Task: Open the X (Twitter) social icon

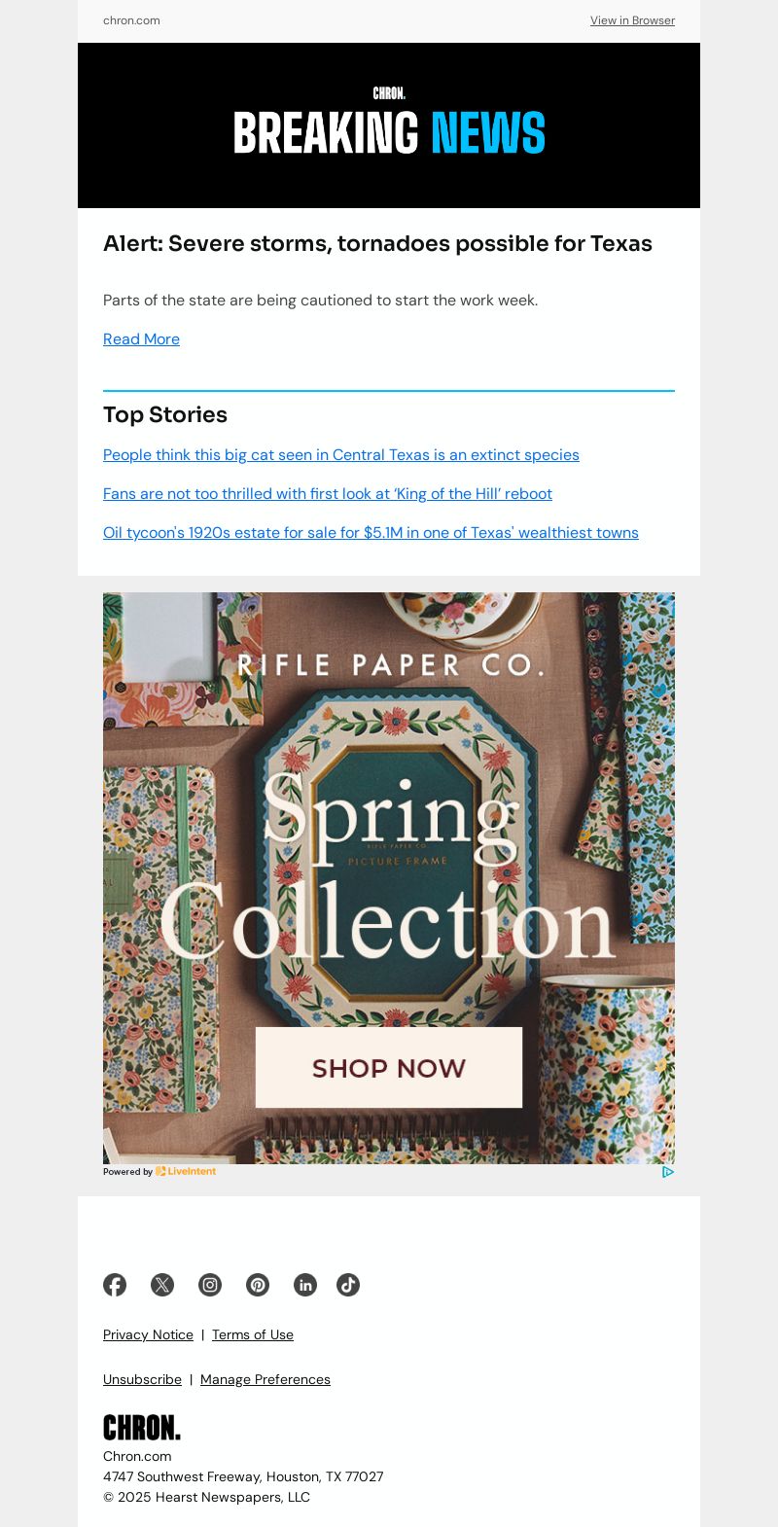Action: coord(162,1285)
